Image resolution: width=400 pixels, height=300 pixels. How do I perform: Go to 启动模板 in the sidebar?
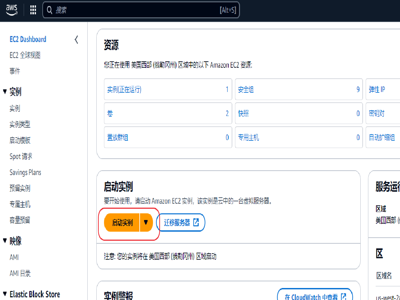click(20, 140)
